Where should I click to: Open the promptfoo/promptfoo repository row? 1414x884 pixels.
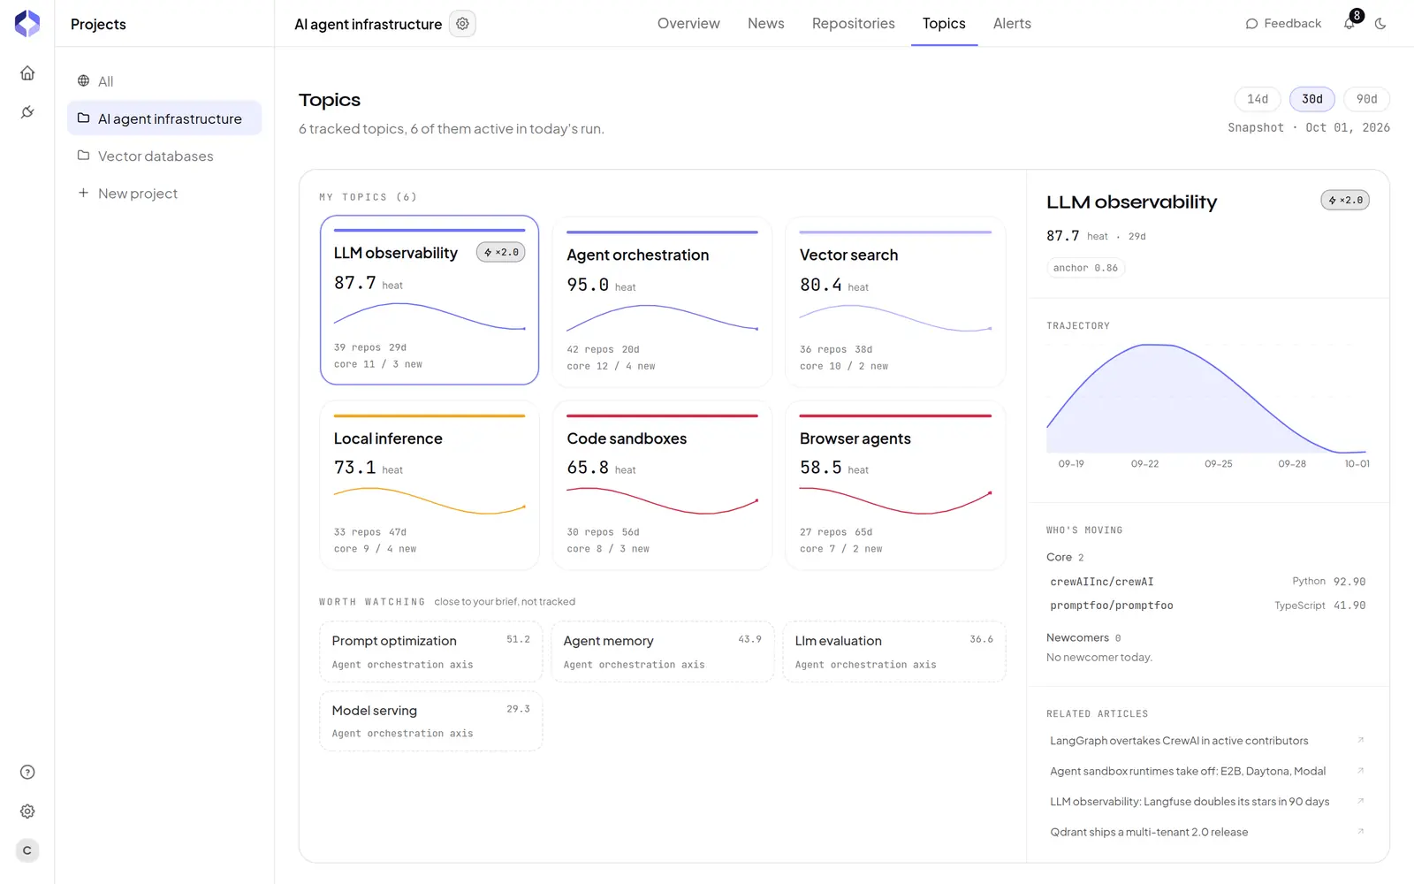point(1207,606)
